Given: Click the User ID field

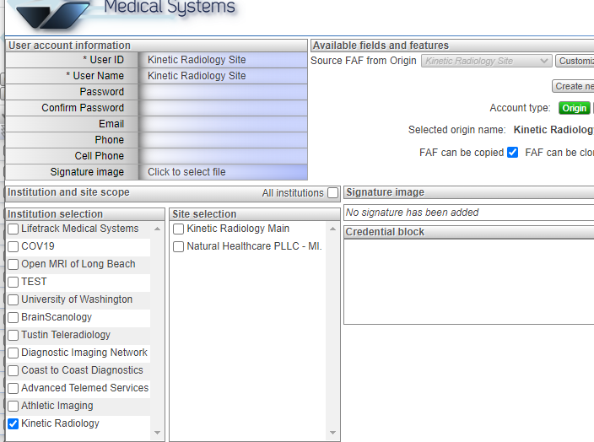Looking at the screenshot, I should tap(223, 60).
